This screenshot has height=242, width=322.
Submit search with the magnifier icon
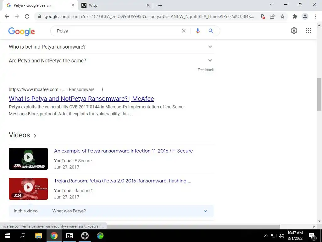[x=211, y=31]
